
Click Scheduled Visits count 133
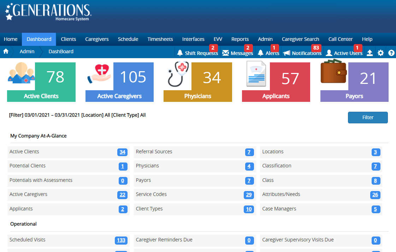121,240
